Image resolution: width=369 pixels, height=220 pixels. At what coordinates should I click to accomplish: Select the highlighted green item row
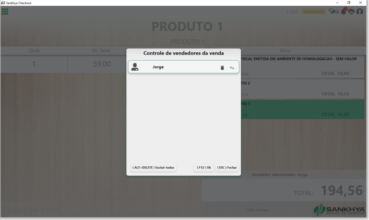tap(303, 109)
